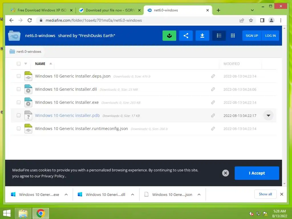Click the runtimeconfig.json file type icon
This screenshot has width=292, height=219.
click(x=28, y=129)
